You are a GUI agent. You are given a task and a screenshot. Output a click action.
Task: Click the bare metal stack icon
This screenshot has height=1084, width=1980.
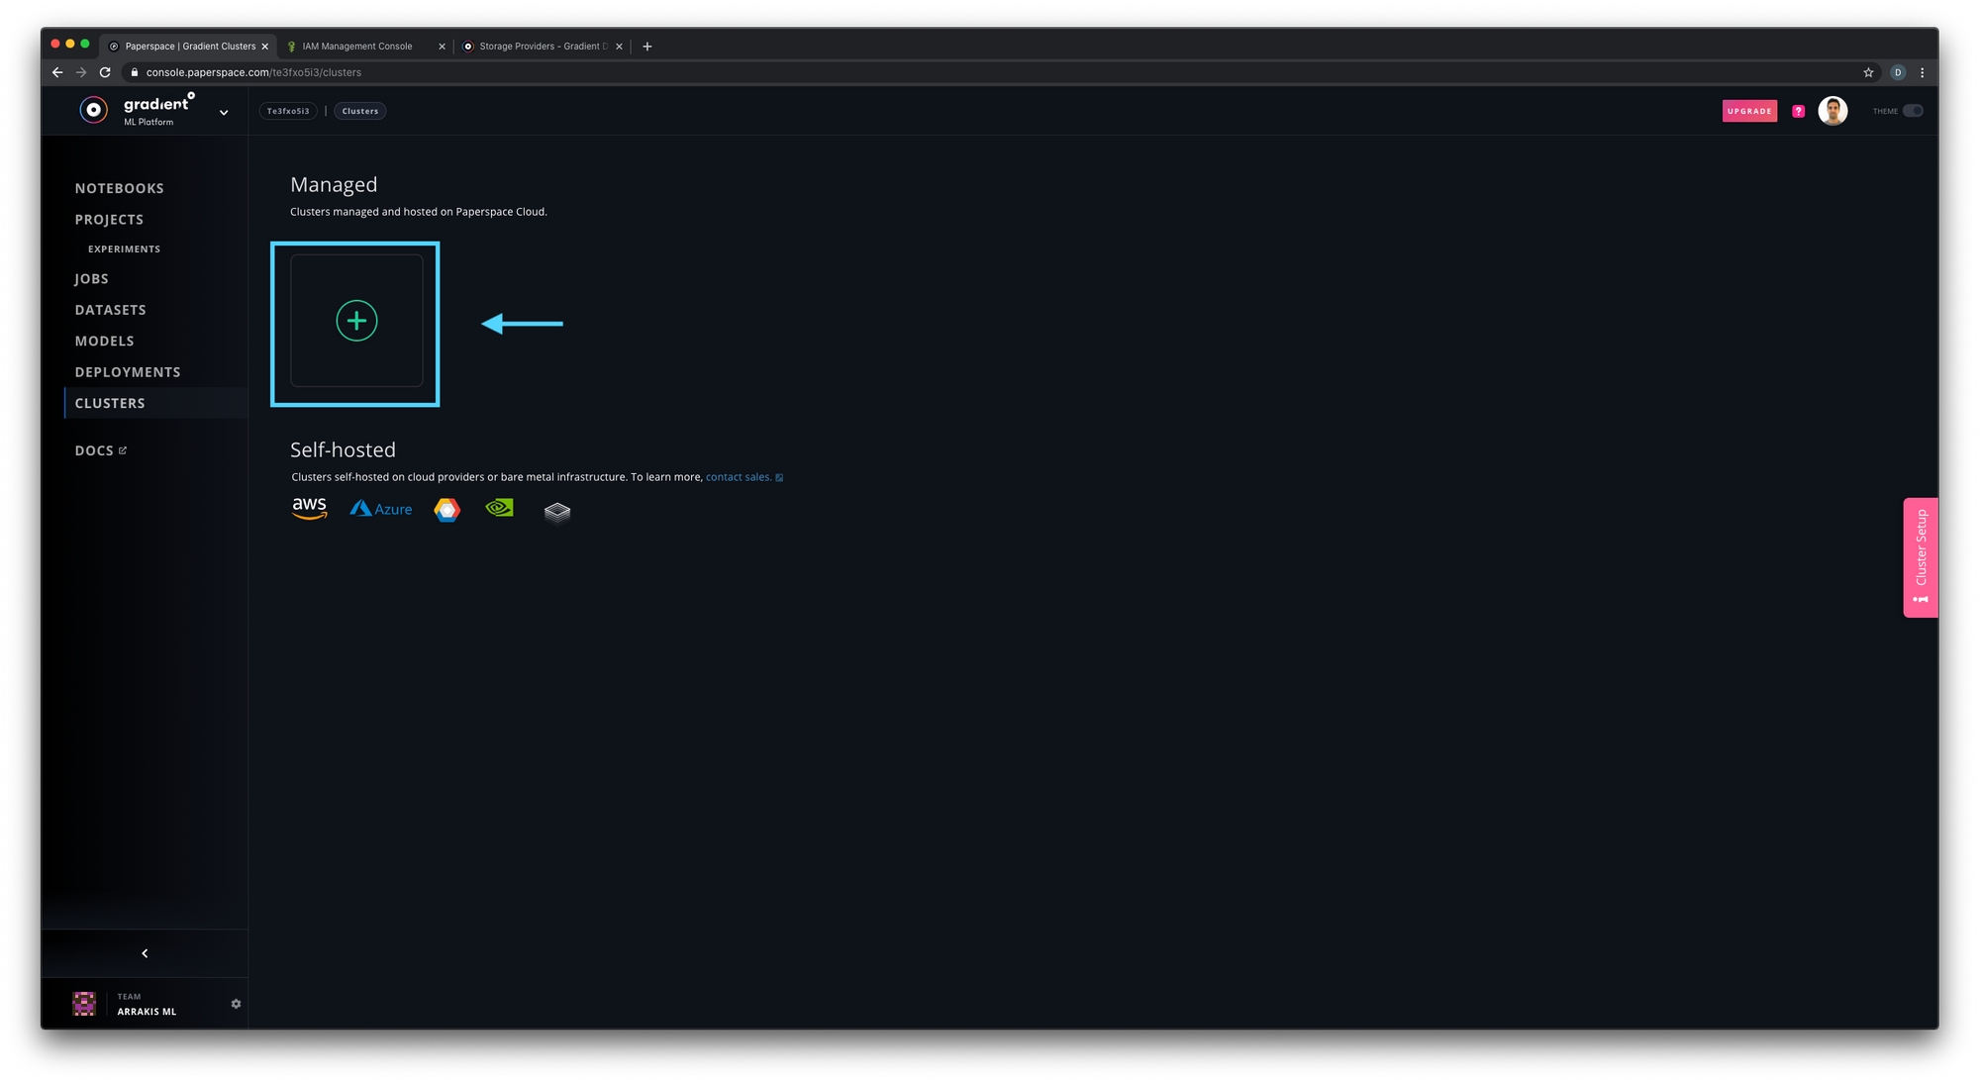pyautogui.click(x=557, y=511)
